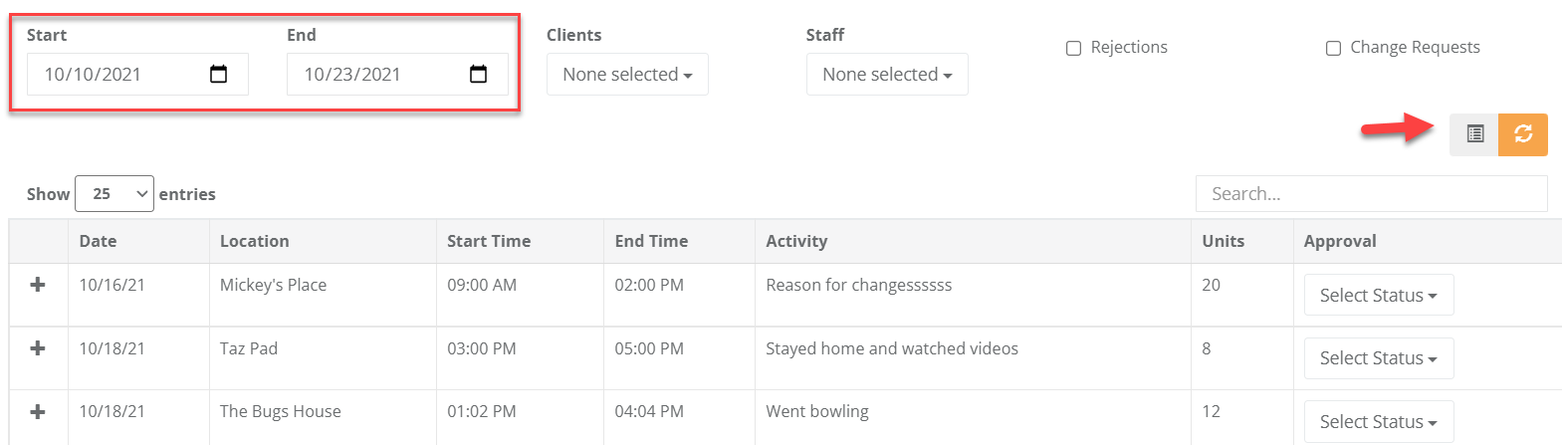
Task: Click the orange refresh icon button
Action: point(1523,134)
